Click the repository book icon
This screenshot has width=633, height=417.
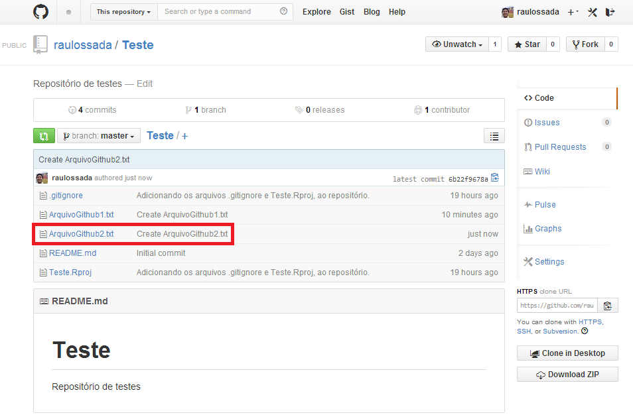pos(40,44)
